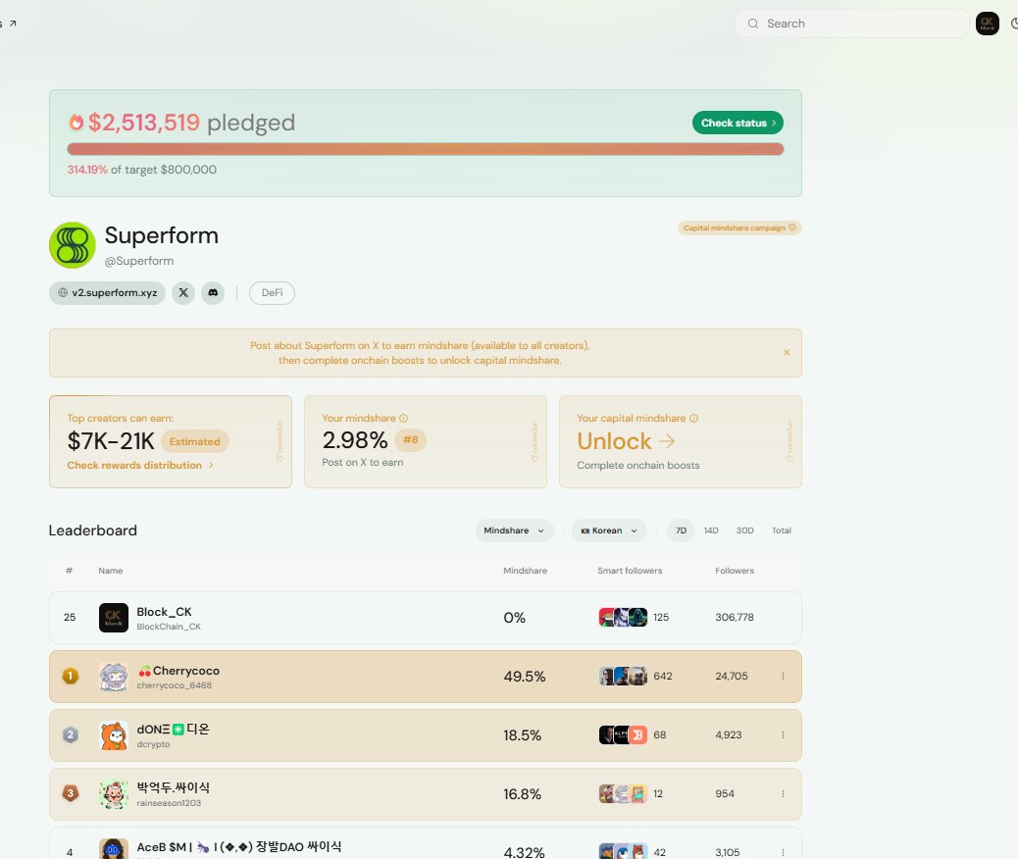
Task: Click the dcrypto handle text
Action: pos(153,744)
